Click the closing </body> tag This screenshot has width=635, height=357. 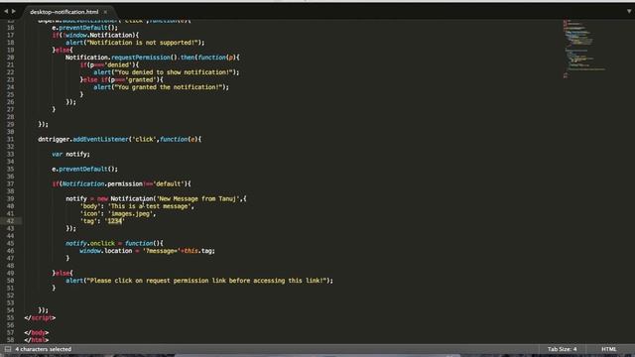click(37, 333)
